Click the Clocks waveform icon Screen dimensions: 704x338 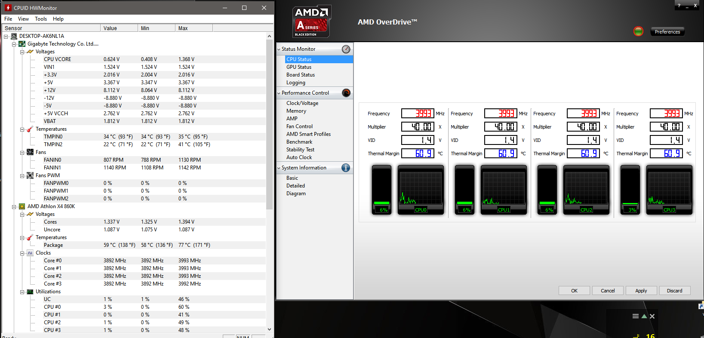(x=30, y=253)
